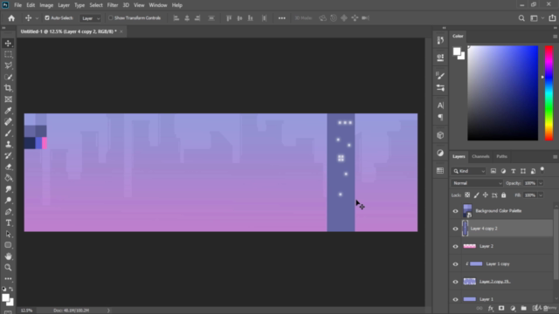
Task: Click the vertical hue spectrum slider
Action: tap(549, 93)
